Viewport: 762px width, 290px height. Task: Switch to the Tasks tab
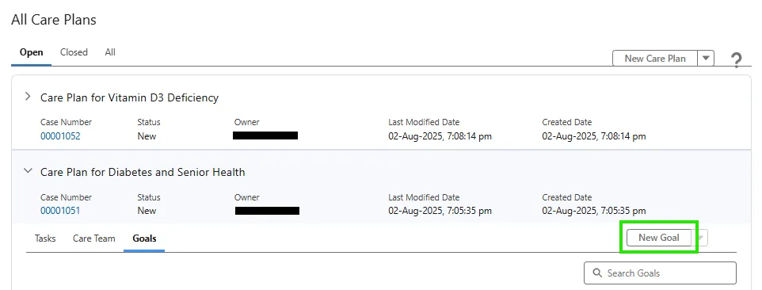pyautogui.click(x=45, y=238)
